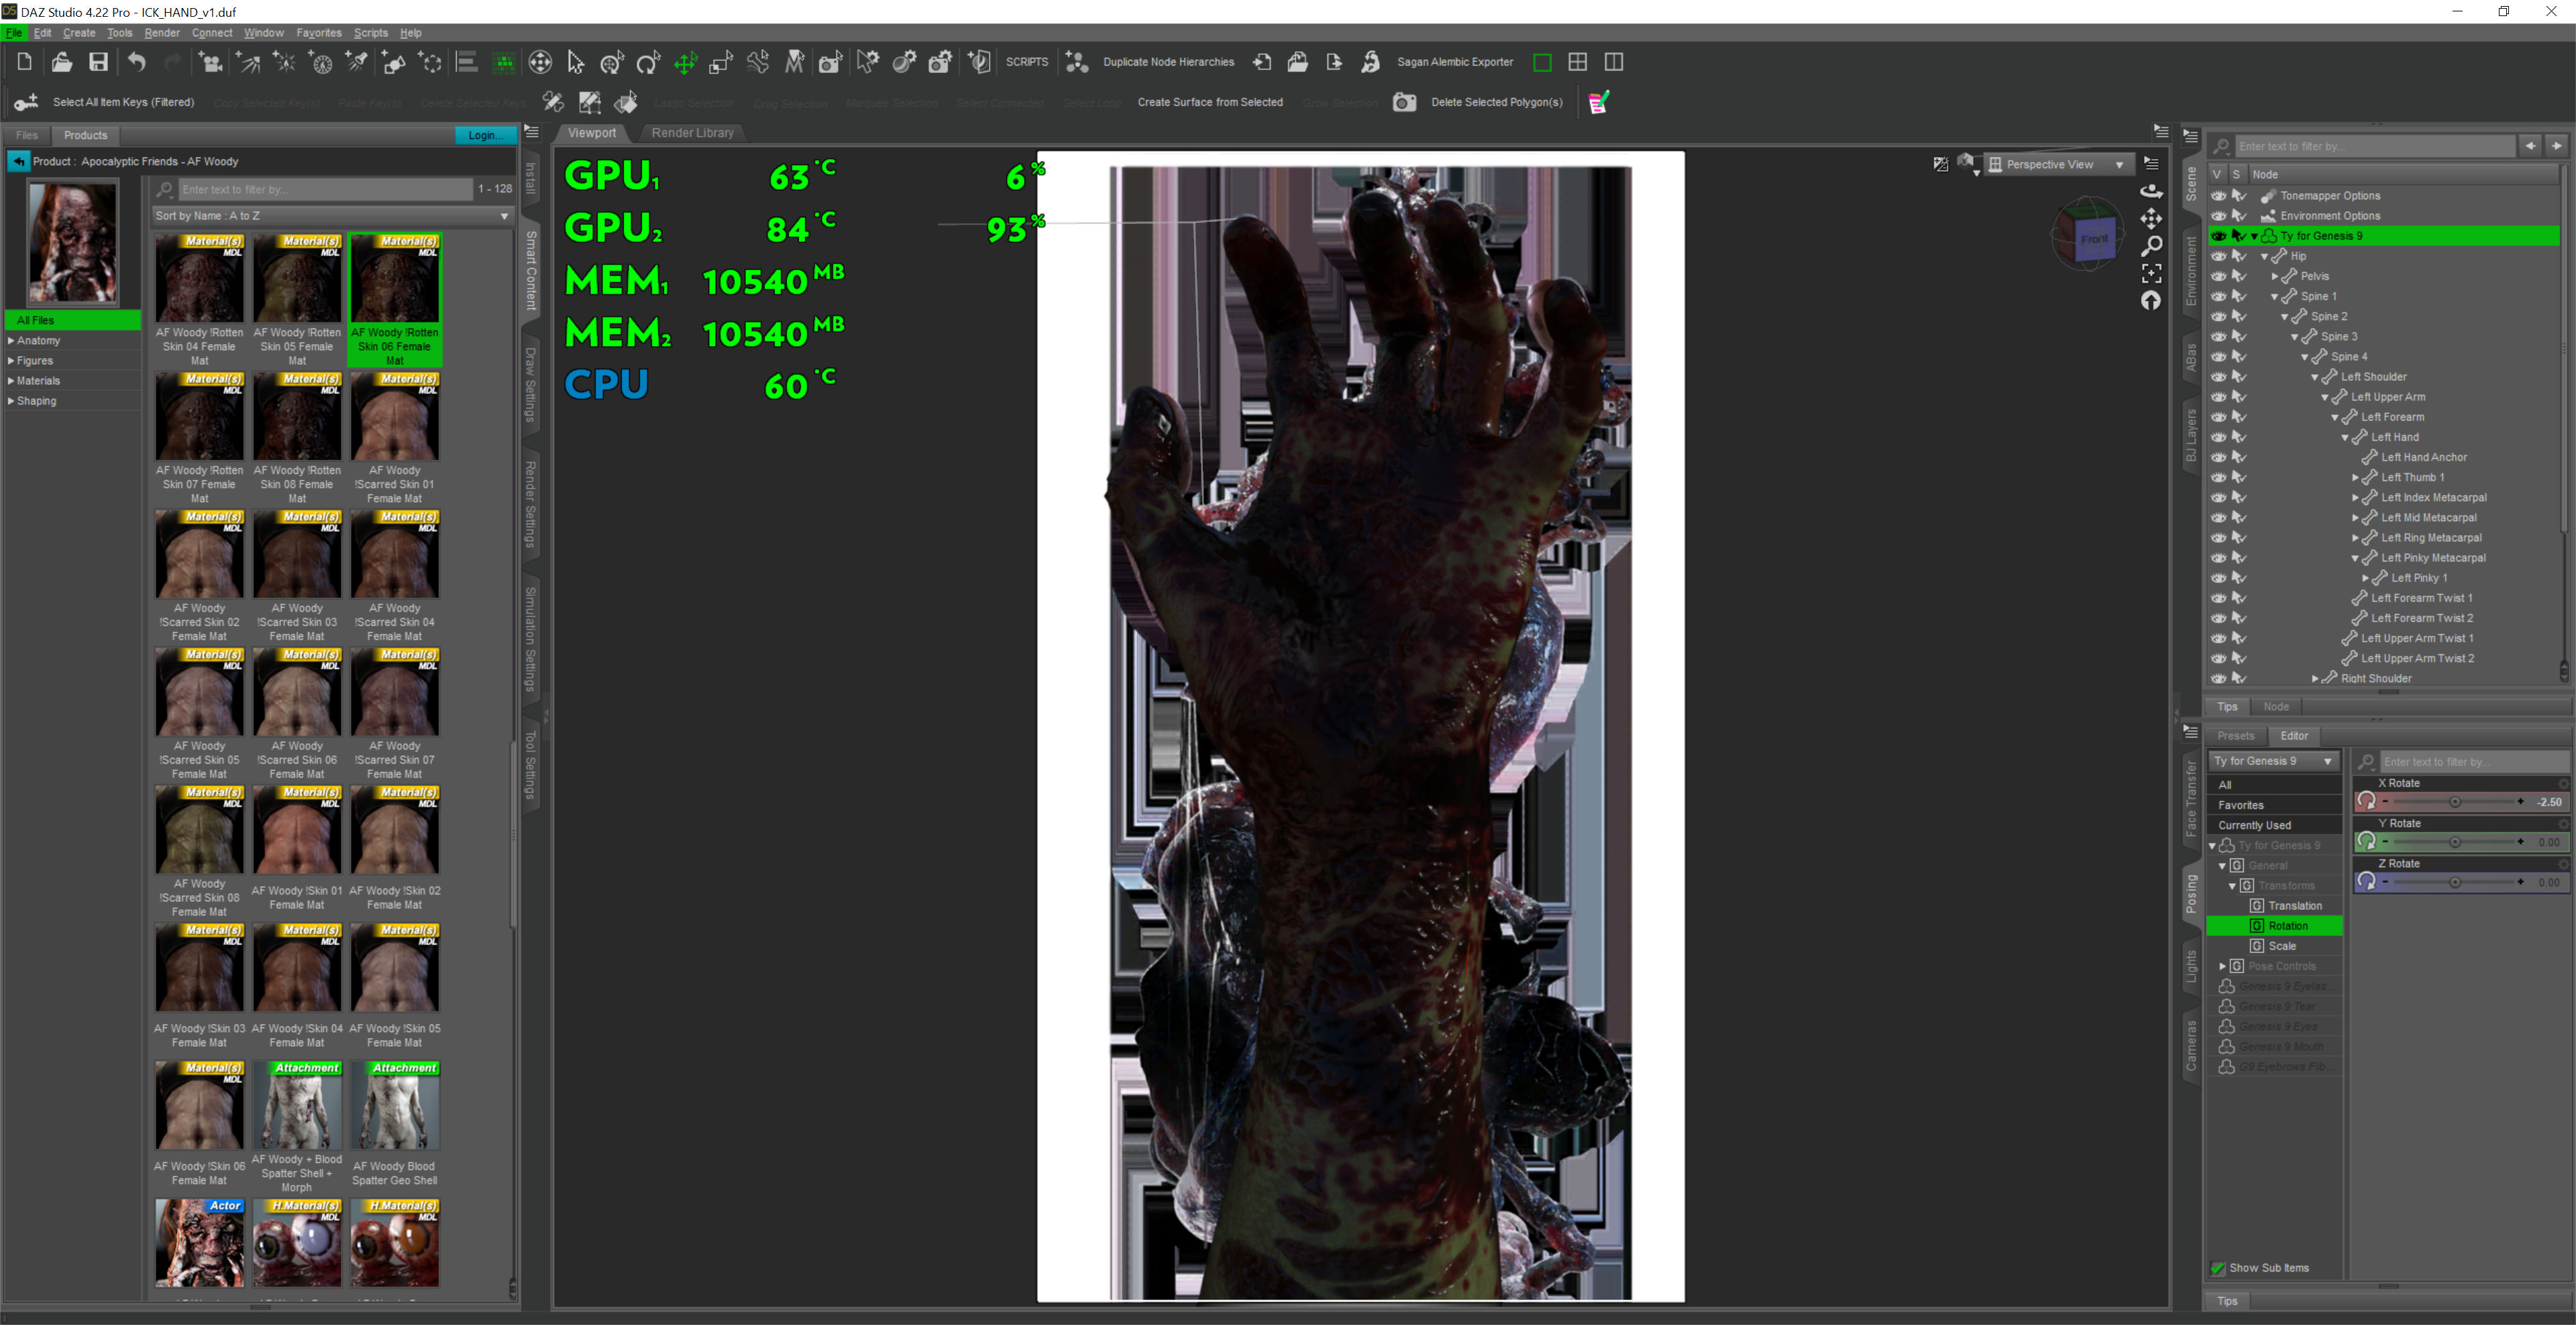This screenshot has height=1325, width=2576.
Task: Click the viewport frame/zoom magnifier icon
Action: (2151, 246)
